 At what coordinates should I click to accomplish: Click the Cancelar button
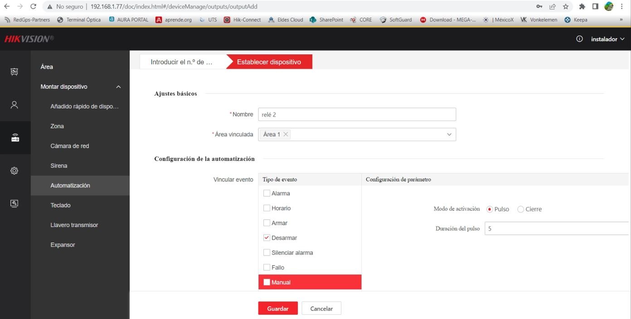pos(321,309)
